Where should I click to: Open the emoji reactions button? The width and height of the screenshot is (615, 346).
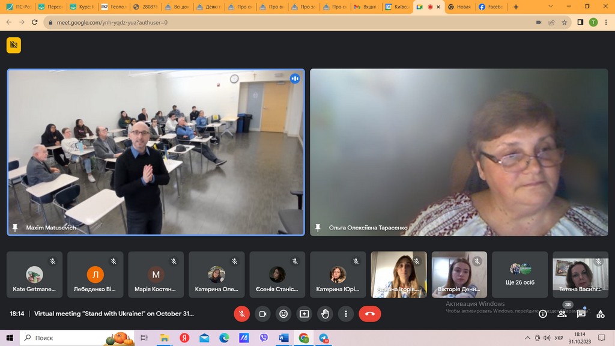[x=283, y=314]
